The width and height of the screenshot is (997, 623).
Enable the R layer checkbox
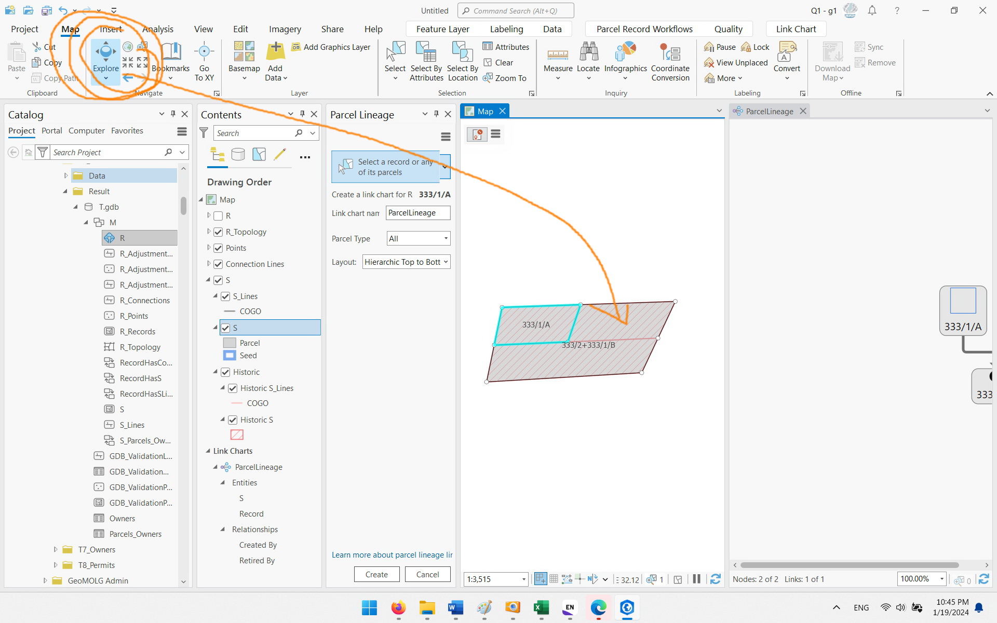tap(218, 215)
